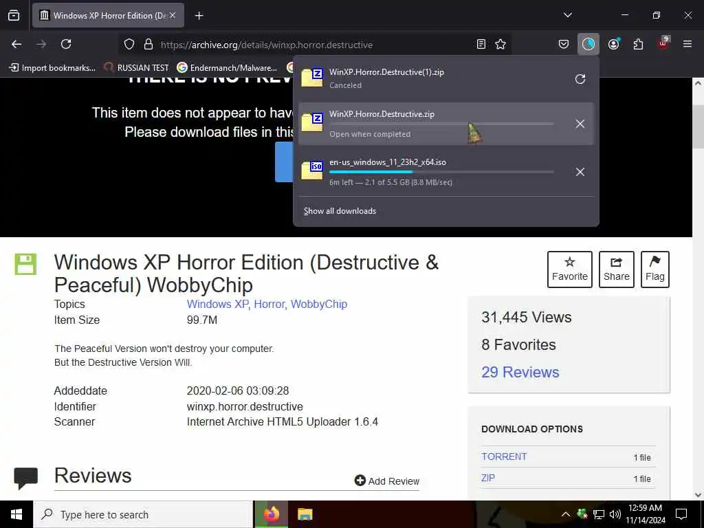Toggle the downloads panel button
This screenshot has height=528, width=704.
[588, 44]
